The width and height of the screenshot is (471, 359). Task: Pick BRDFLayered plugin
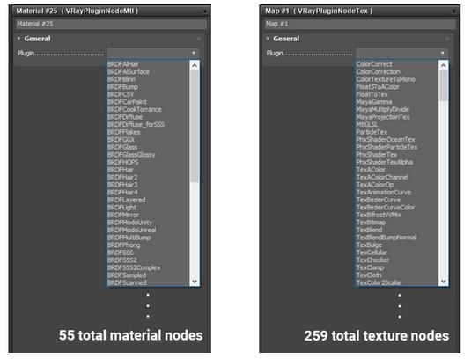point(127,200)
